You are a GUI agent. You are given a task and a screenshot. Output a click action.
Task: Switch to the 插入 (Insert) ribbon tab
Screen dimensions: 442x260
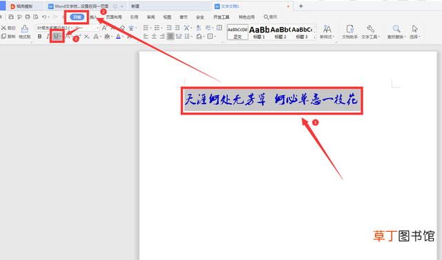(x=93, y=17)
